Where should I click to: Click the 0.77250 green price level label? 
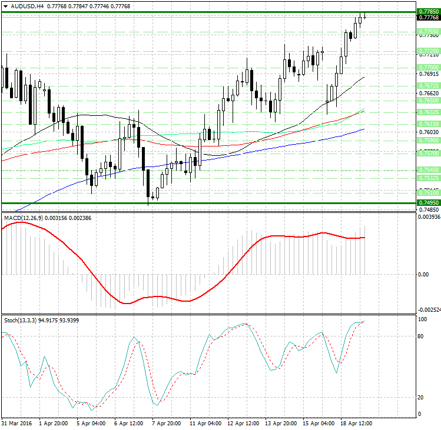pyautogui.click(x=427, y=52)
